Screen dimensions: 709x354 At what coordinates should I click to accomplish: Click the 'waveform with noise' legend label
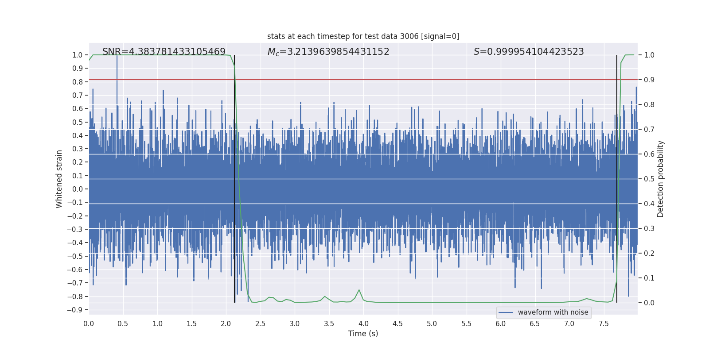point(553,312)
